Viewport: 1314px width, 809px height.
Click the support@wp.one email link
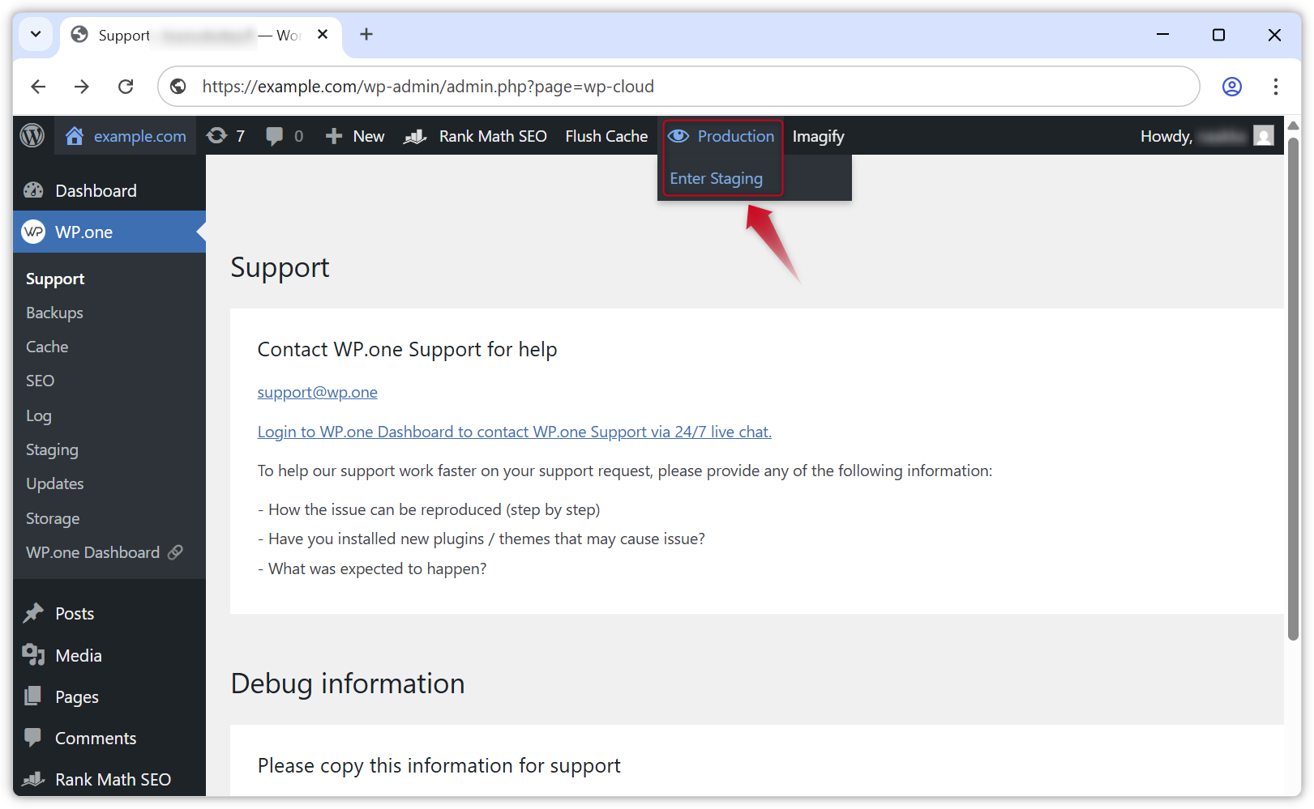[317, 392]
